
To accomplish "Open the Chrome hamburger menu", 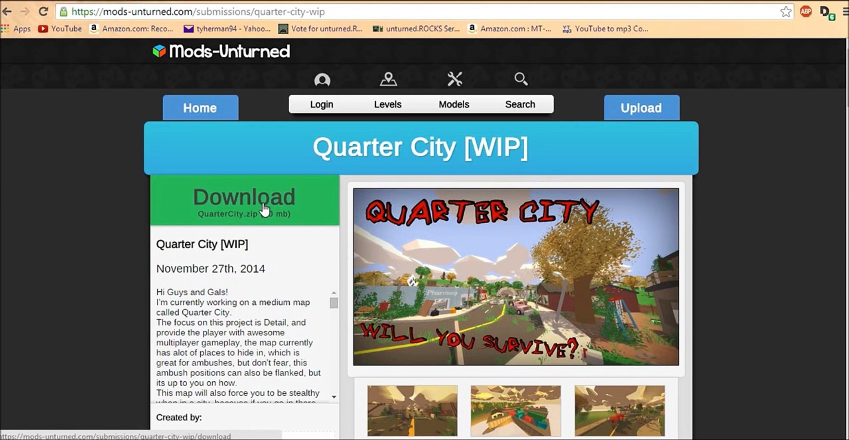I will point(845,12).
